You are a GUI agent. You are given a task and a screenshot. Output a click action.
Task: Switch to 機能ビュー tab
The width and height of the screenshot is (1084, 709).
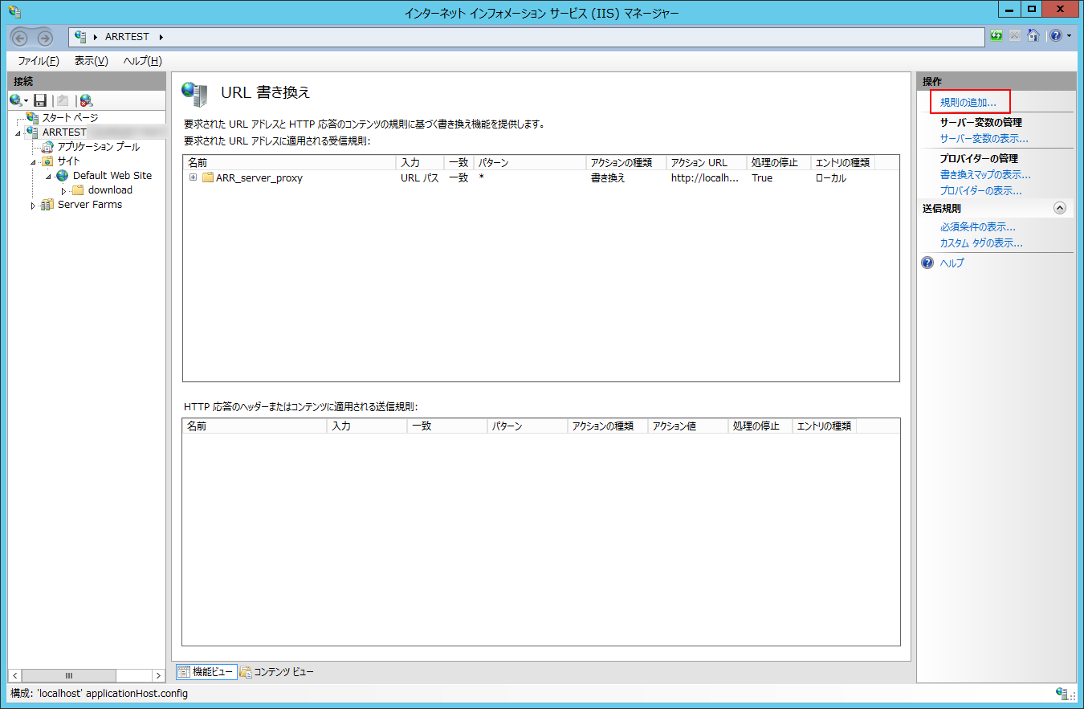click(x=206, y=672)
